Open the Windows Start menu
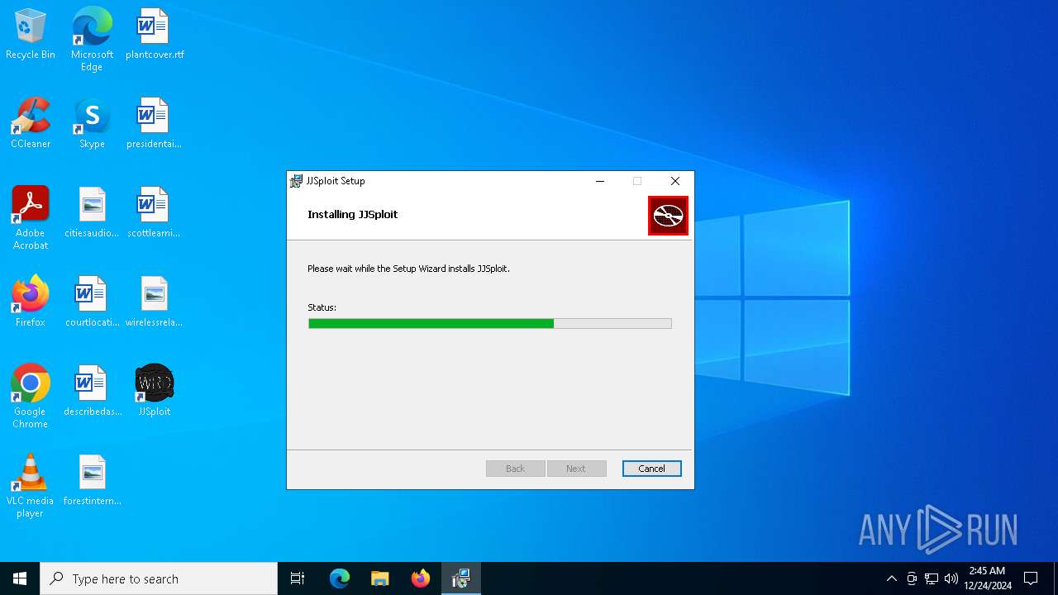 pyautogui.click(x=20, y=578)
